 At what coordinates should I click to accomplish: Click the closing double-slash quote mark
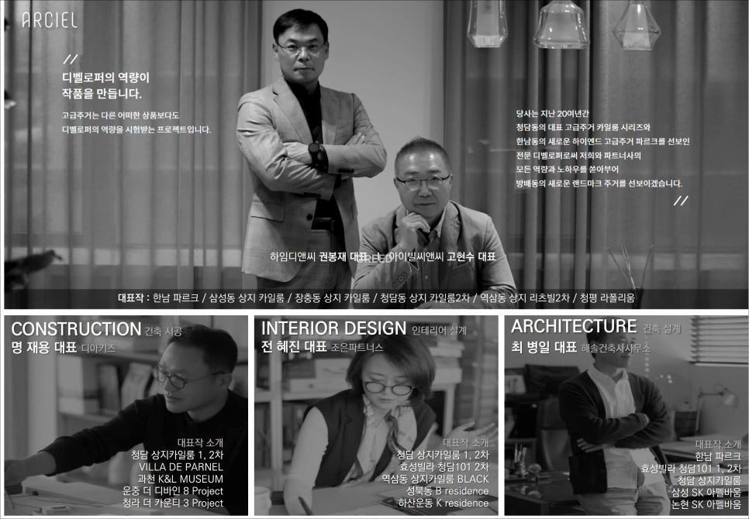681,201
